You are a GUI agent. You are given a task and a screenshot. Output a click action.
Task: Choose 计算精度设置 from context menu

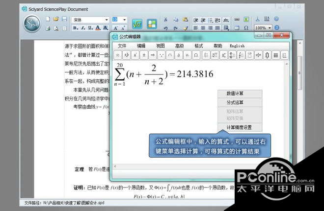tap(240, 127)
